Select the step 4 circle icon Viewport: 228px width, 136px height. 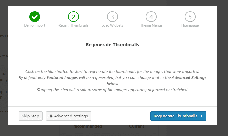pyautogui.click(x=151, y=17)
